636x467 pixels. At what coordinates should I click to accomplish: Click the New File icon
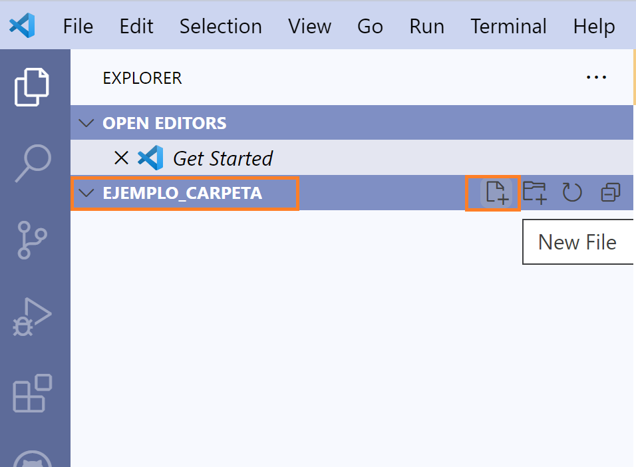tap(496, 193)
